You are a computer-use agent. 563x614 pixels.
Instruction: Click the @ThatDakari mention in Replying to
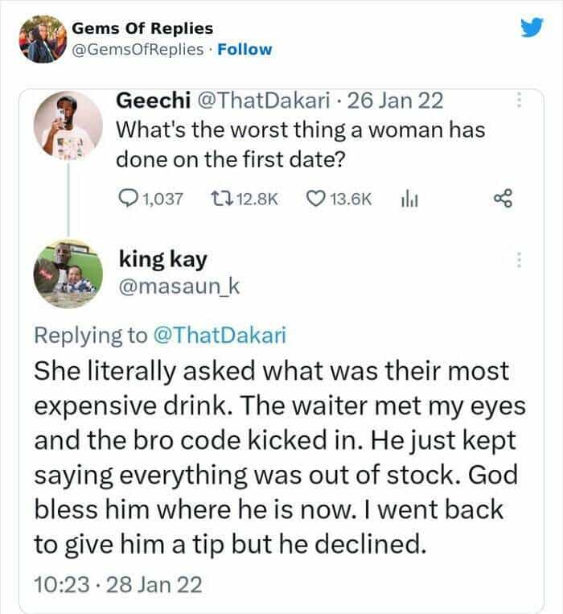click(218, 336)
